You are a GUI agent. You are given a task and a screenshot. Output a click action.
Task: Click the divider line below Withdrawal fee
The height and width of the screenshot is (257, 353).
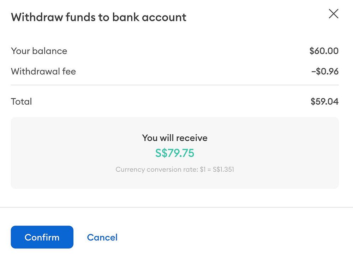click(x=175, y=85)
